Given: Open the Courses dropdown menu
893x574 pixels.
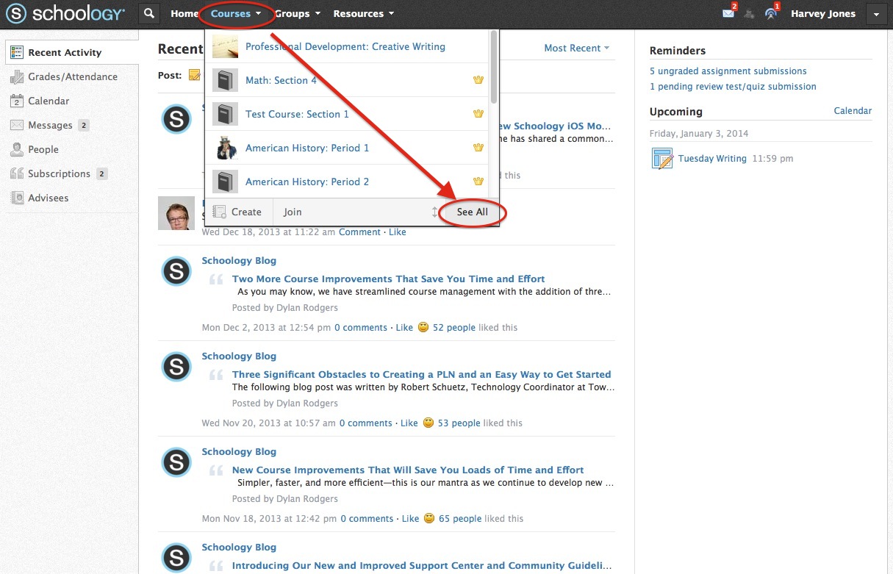Looking at the screenshot, I should tap(235, 14).
